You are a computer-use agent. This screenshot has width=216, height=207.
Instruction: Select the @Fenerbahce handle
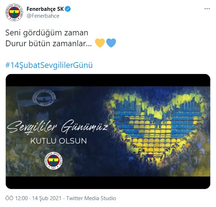pos(43,16)
